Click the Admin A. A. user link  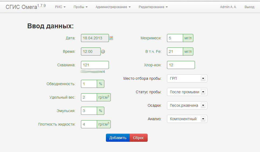pos(228,7)
